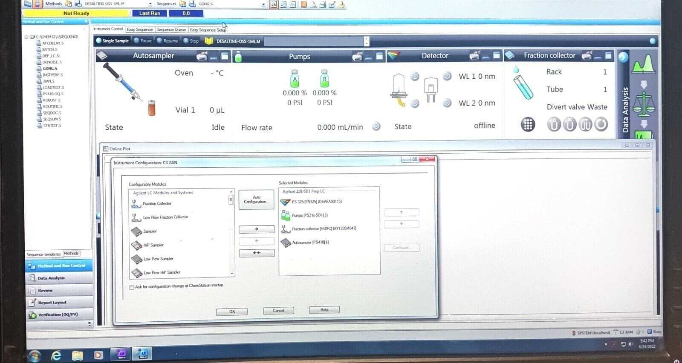The image size is (682, 363).
Task: Open Verification (OQ/PV) in navigation pane
Action: coord(59,315)
